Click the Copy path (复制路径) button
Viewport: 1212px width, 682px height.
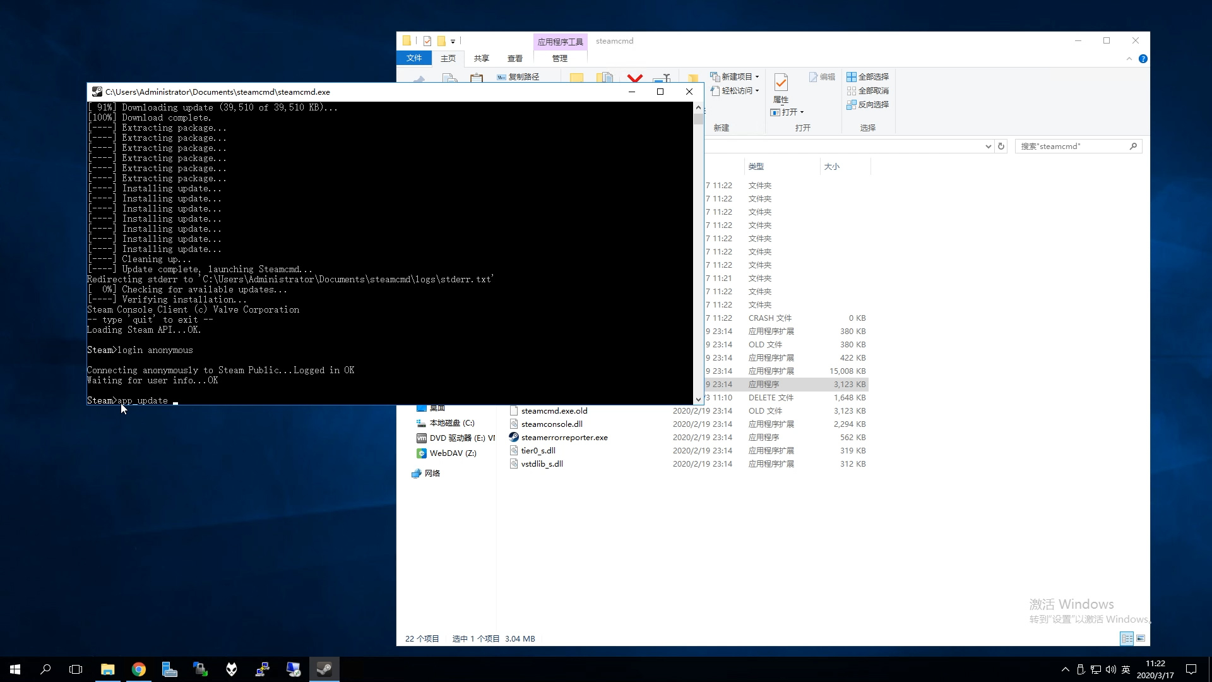(519, 77)
